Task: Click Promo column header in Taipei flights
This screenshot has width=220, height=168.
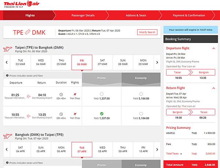Action: click(102, 79)
